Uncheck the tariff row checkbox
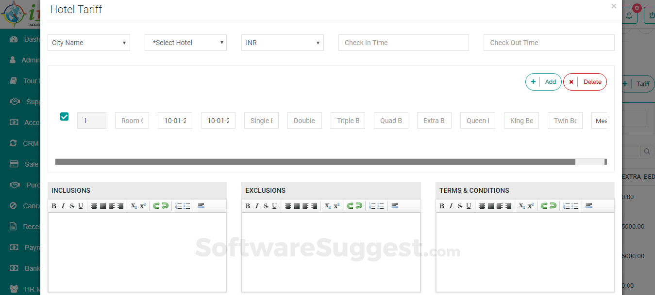The image size is (655, 295). (x=64, y=117)
